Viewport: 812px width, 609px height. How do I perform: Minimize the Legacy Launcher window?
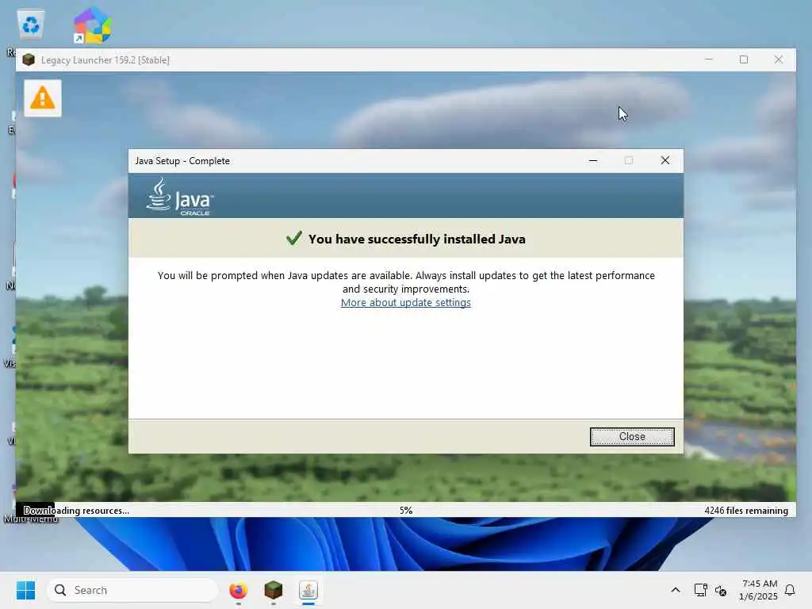708,59
